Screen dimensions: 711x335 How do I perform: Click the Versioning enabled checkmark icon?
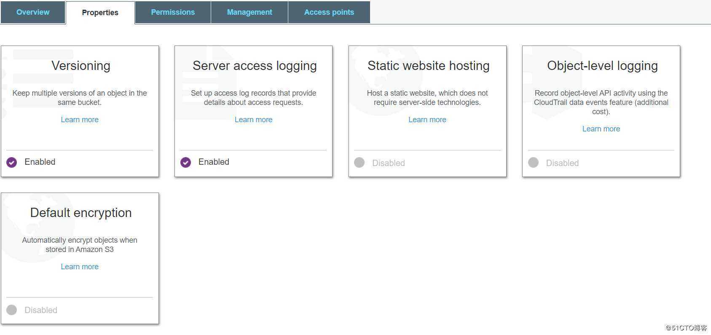tap(12, 162)
